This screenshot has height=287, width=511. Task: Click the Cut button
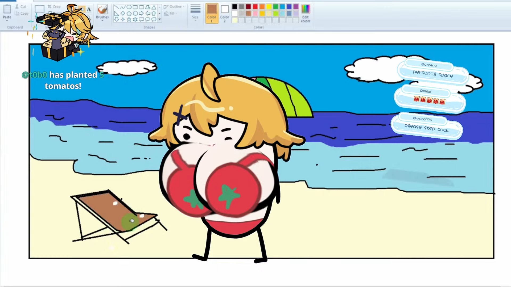tap(21, 6)
